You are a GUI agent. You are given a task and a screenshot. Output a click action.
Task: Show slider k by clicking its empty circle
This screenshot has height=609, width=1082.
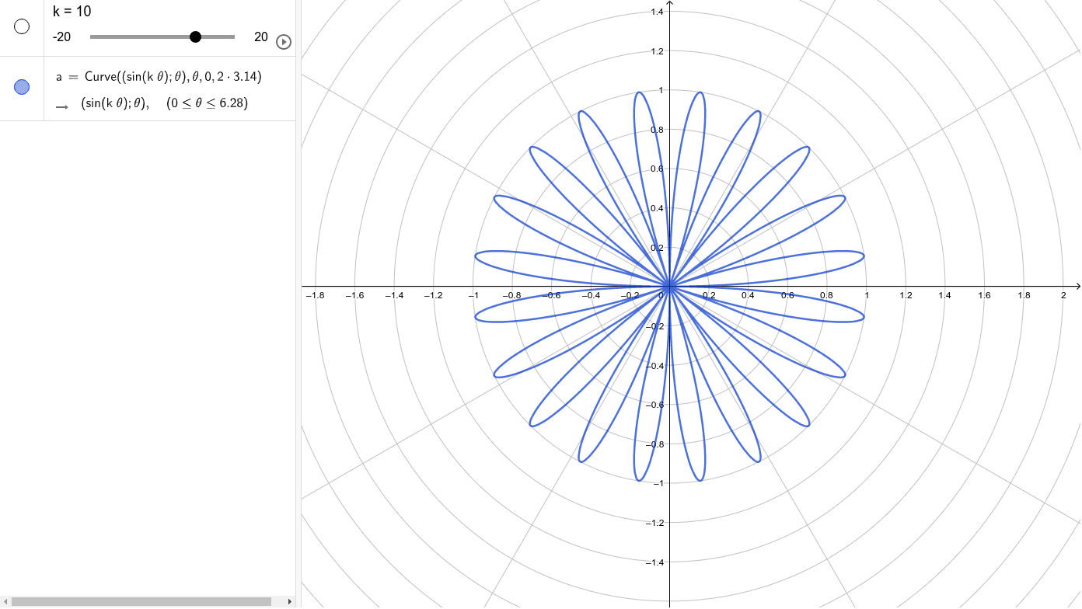click(21, 27)
